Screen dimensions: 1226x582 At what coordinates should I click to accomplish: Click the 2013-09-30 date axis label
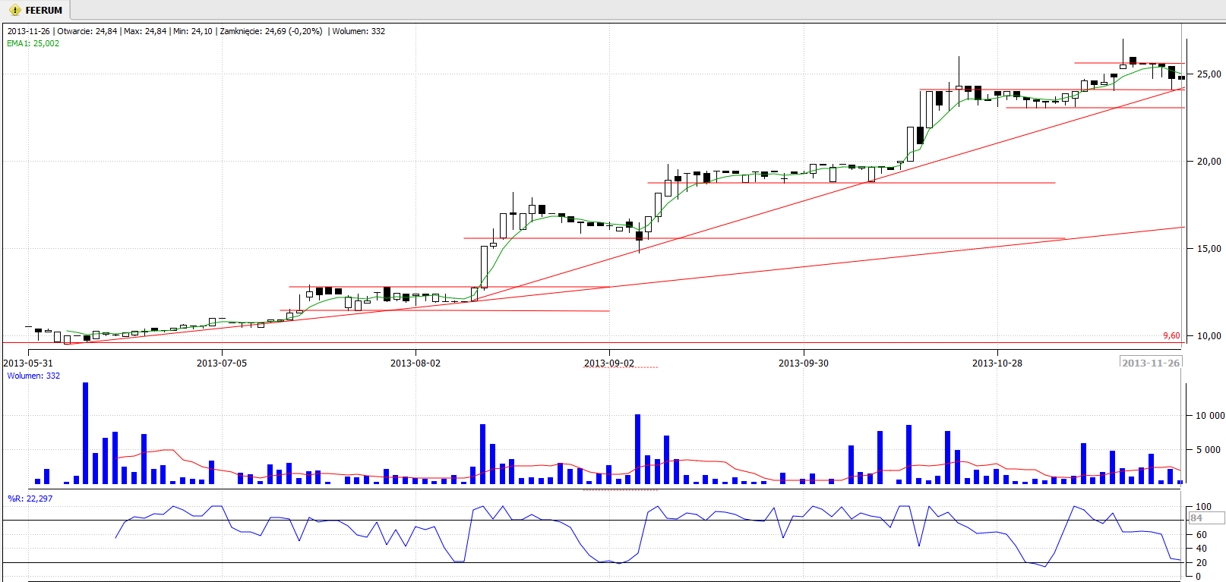pos(804,363)
